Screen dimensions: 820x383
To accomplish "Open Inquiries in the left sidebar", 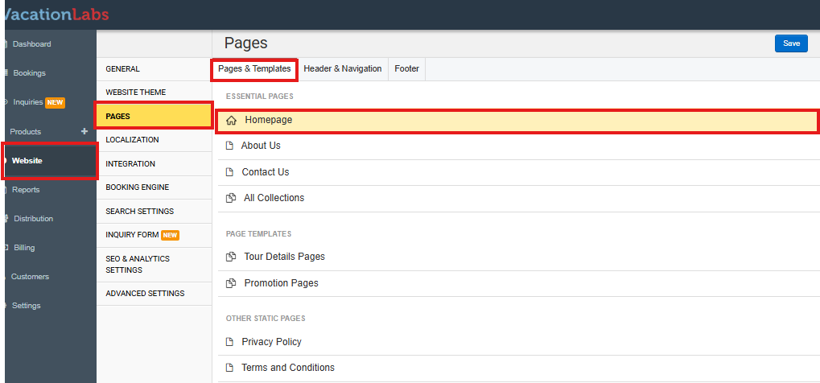I will pyautogui.click(x=28, y=102).
